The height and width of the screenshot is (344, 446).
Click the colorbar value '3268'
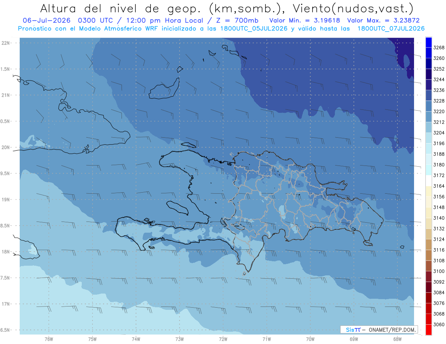click(439, 47)
